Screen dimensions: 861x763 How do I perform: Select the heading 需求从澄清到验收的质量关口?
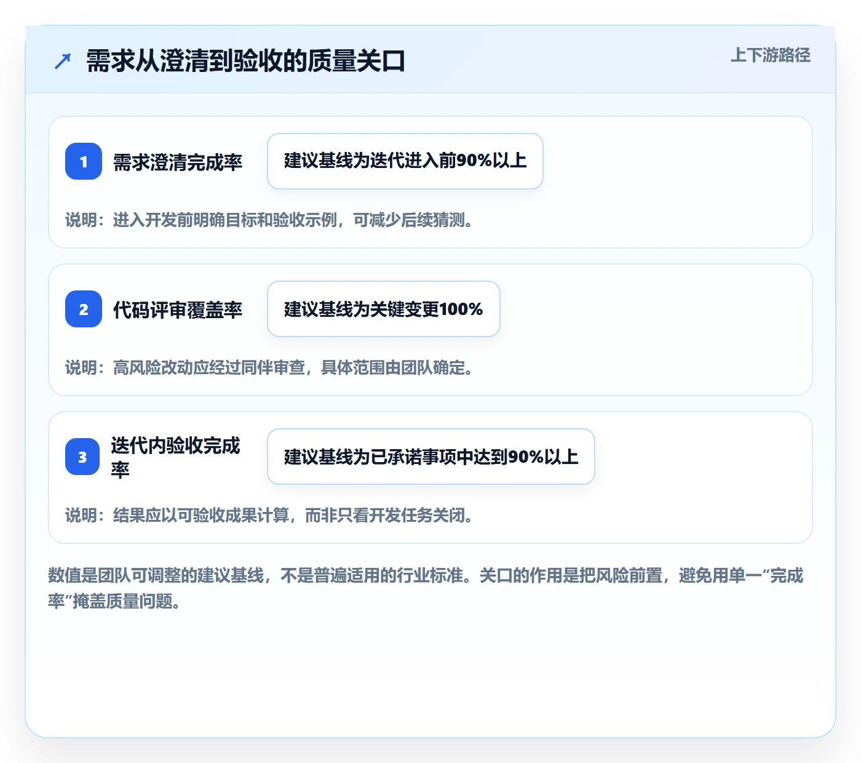246,61
